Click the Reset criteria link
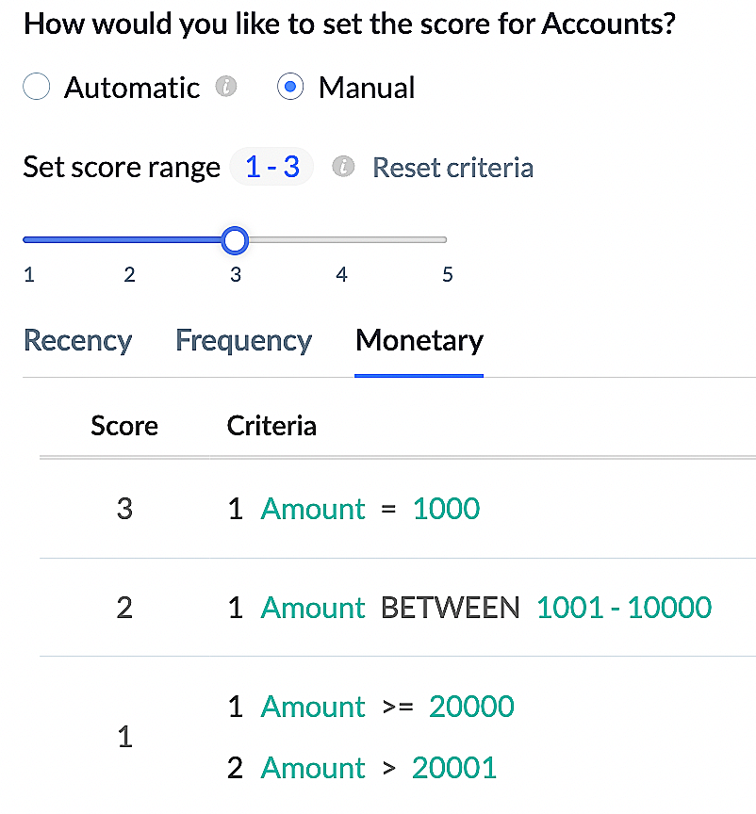The width and height of the screenshot is (756, 814). pos(453,168)
